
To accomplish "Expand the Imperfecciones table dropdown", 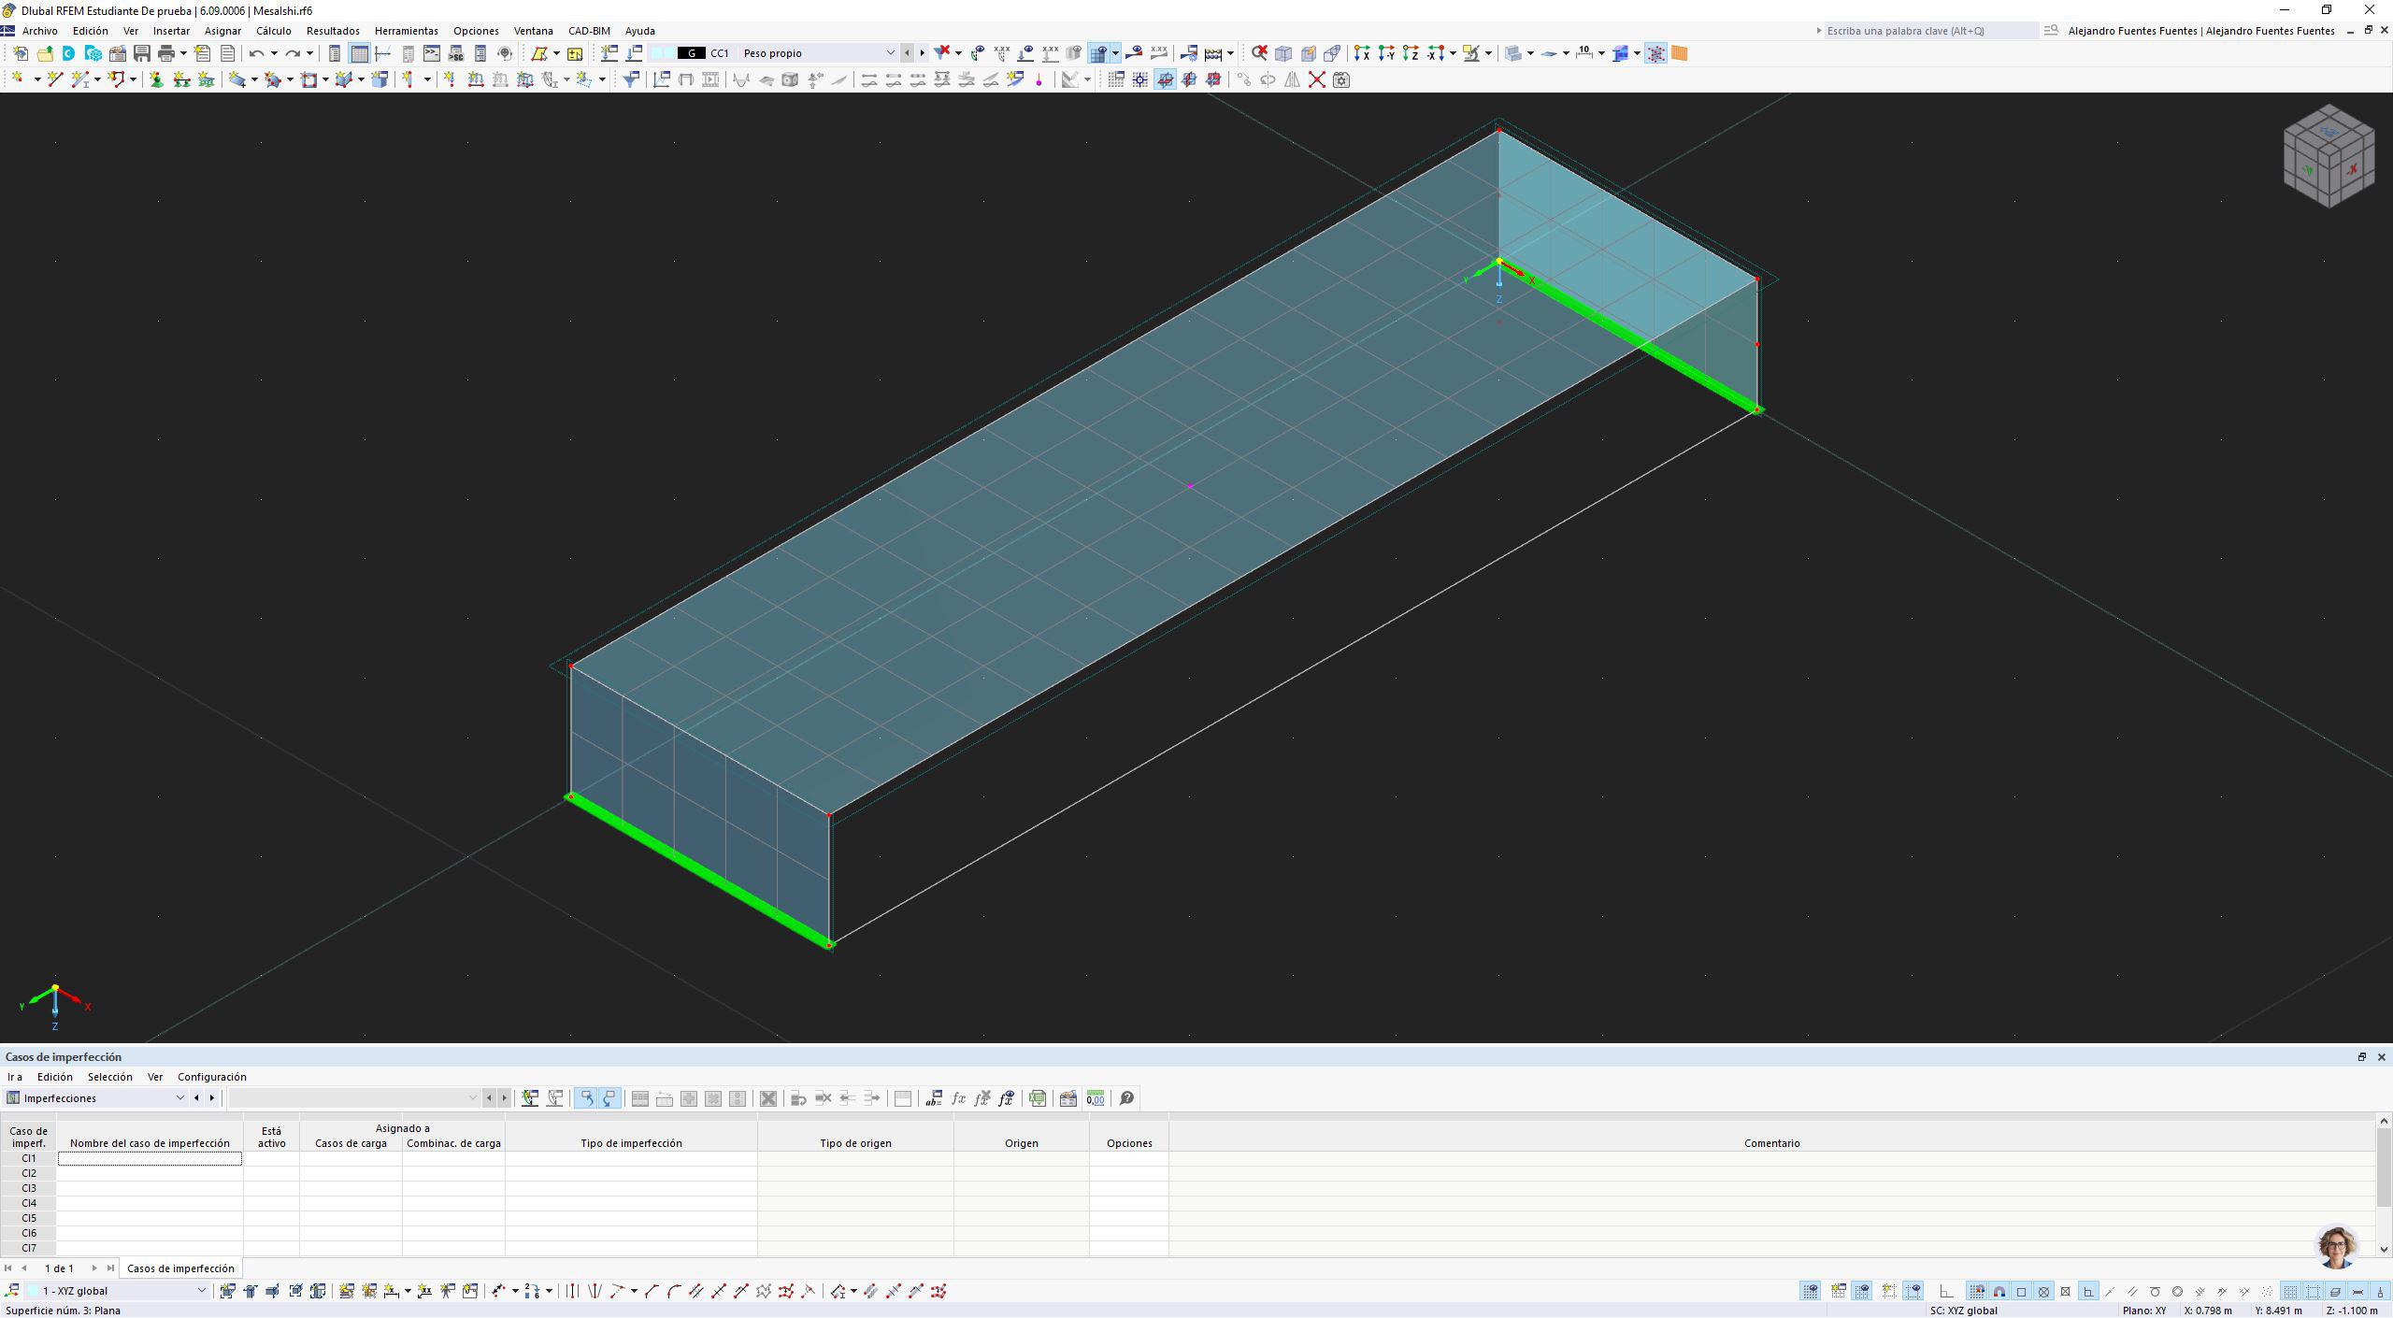I will 179,1098.
